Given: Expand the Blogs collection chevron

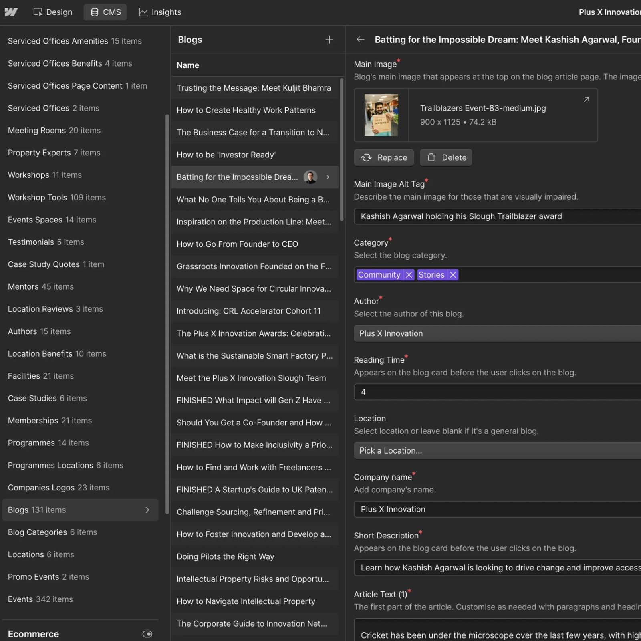Looking at the screenshot, I should pos(147,510).
